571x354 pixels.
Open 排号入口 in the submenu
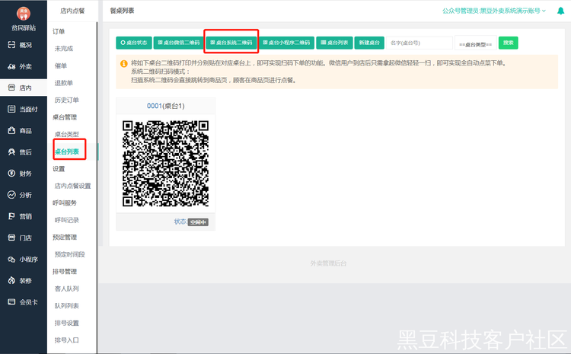pos(67,340)
